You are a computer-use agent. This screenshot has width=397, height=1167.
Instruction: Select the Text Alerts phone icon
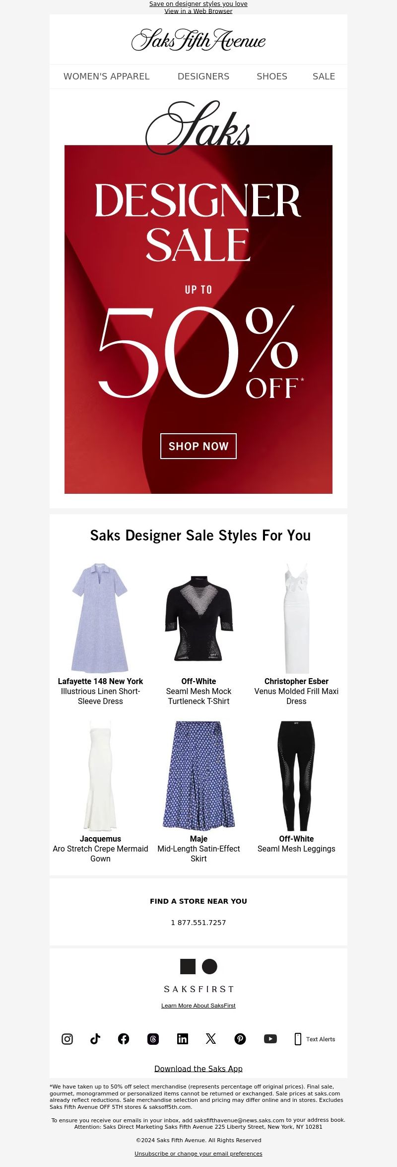pyautogui.click(x=298, y=1039)
